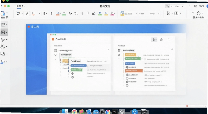Click the underline U formatting icon
Screen dimensions: 208x114
57,13
